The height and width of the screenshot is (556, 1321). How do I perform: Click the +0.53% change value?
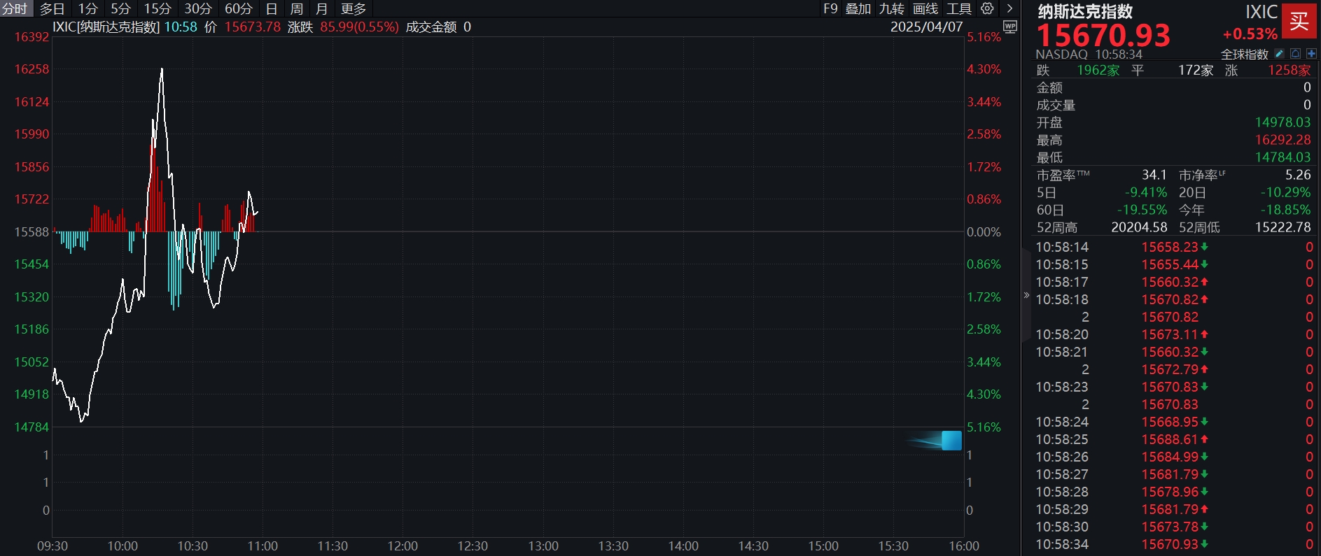pos(1250,34)
